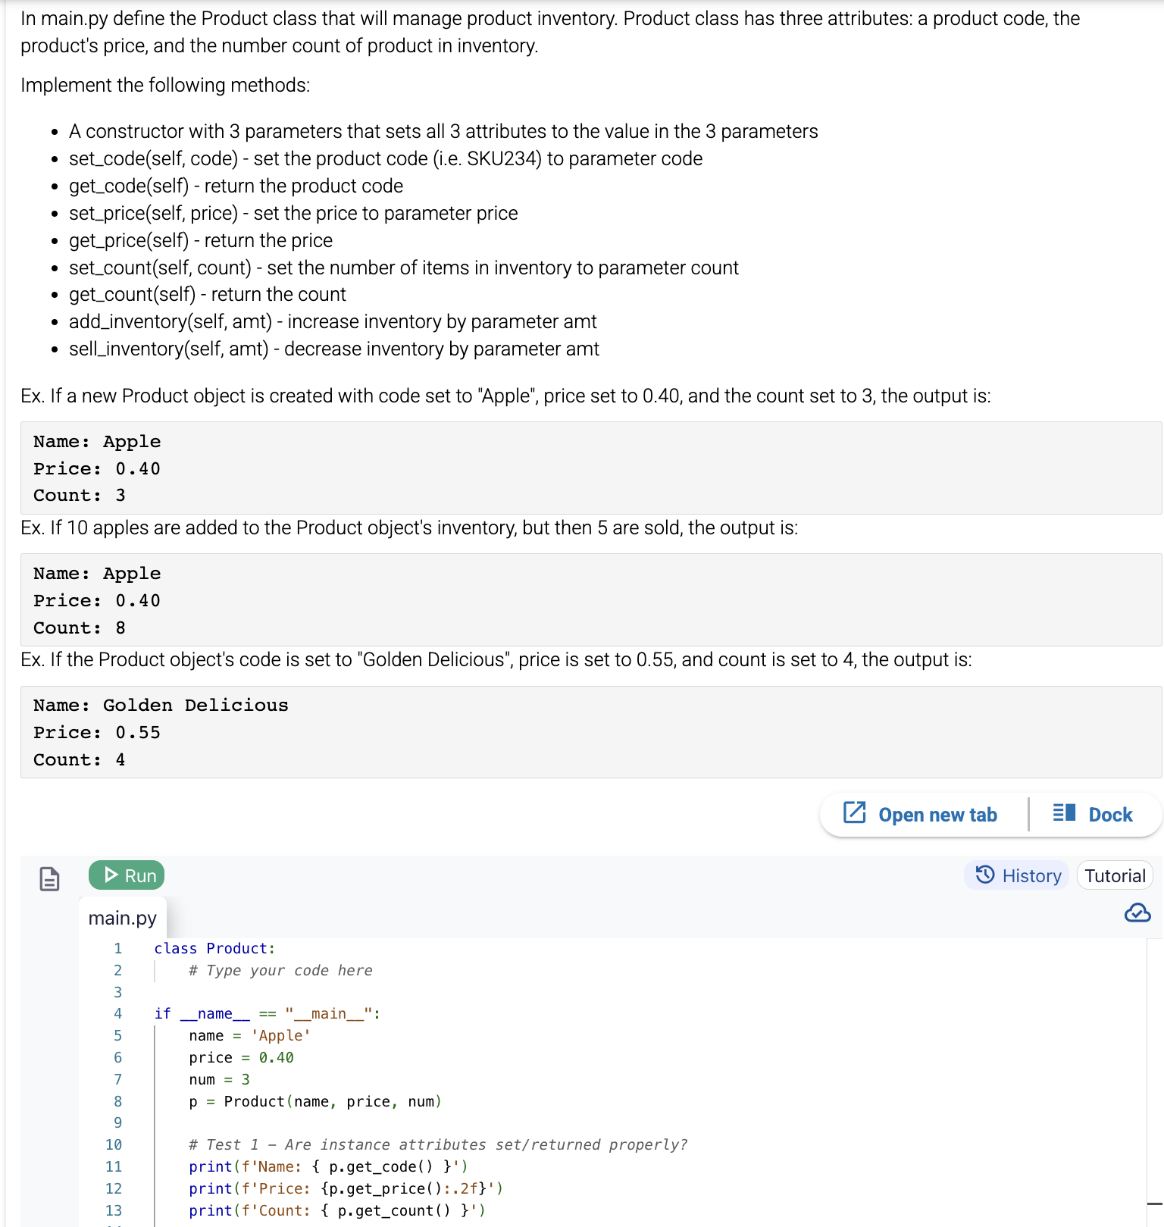Viewport: 1164px width, 1227px height.
Task: Click the set_count(self, count) bullet
Action: pyautogui.click(x=404, y=268)
